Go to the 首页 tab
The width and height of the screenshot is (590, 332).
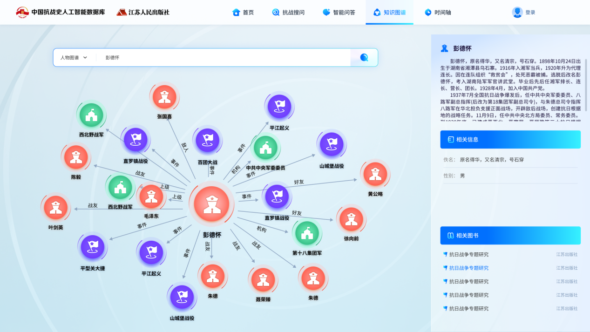point(243,13)
